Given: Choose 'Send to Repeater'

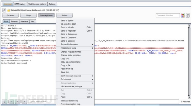Looking at the screenshot, I should coord(75,31).
